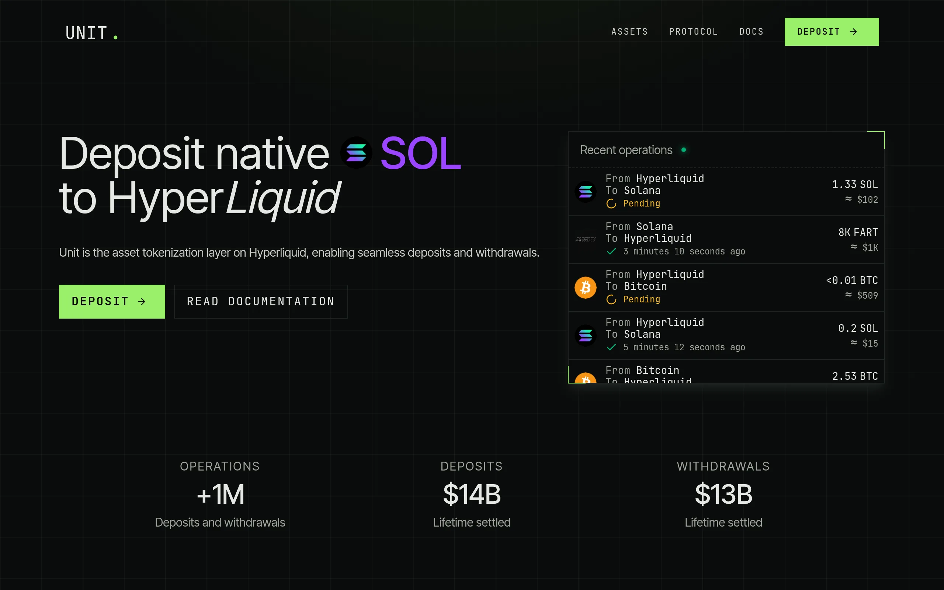Open the Docs nav item

[x=751, y=32]
